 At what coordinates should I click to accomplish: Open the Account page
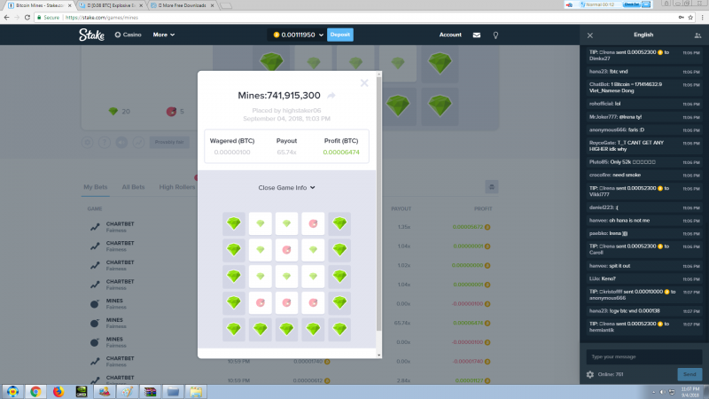[450, 35]
